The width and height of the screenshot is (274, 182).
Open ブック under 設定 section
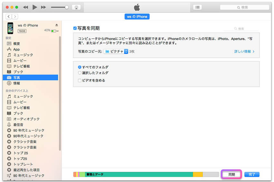click(30, 72)
